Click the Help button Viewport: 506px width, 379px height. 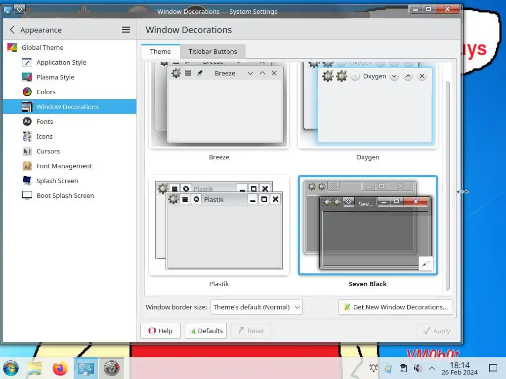(x=161, y=331)
